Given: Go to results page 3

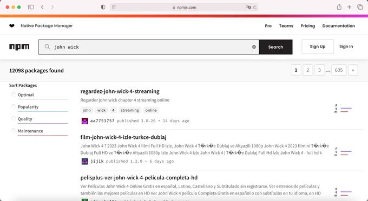Looking at the screenshot, I should coord(319,70).
